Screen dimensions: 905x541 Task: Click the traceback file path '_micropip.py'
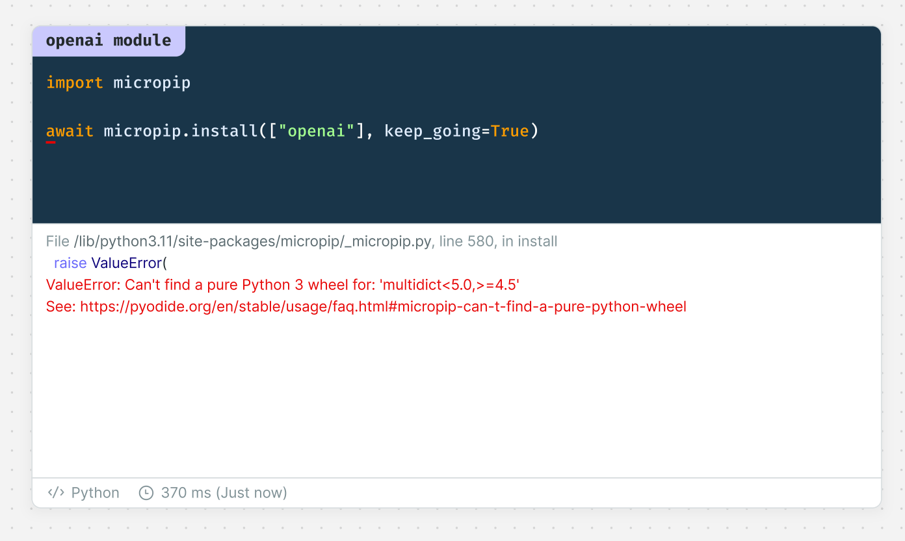click(x=253, y=242)
